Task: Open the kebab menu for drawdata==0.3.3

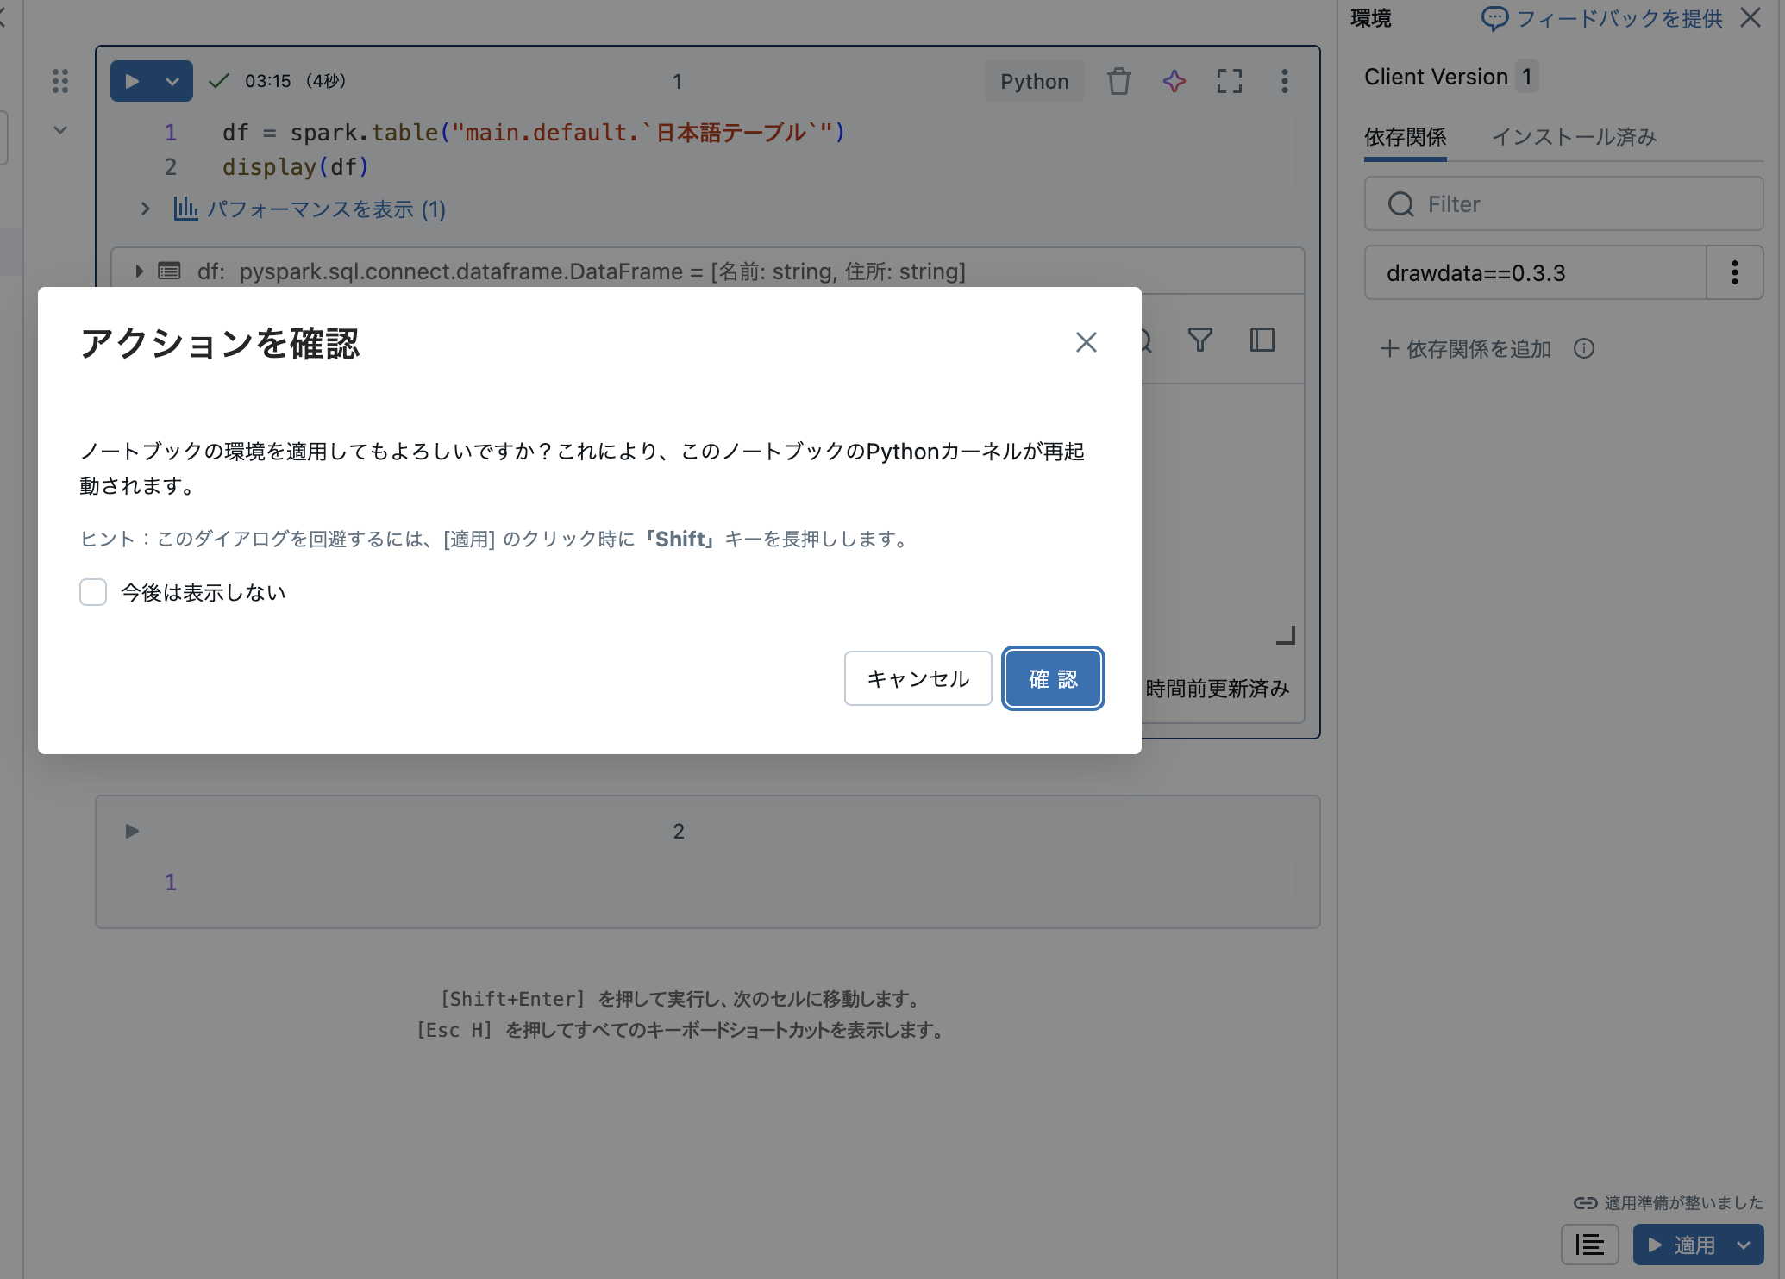Action: 1735,272
